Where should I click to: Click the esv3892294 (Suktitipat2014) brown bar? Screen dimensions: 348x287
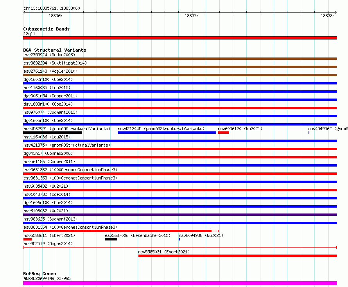click(180, 67)
